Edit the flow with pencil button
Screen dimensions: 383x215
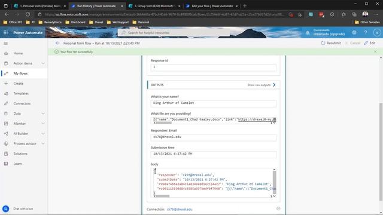[370, 43]
